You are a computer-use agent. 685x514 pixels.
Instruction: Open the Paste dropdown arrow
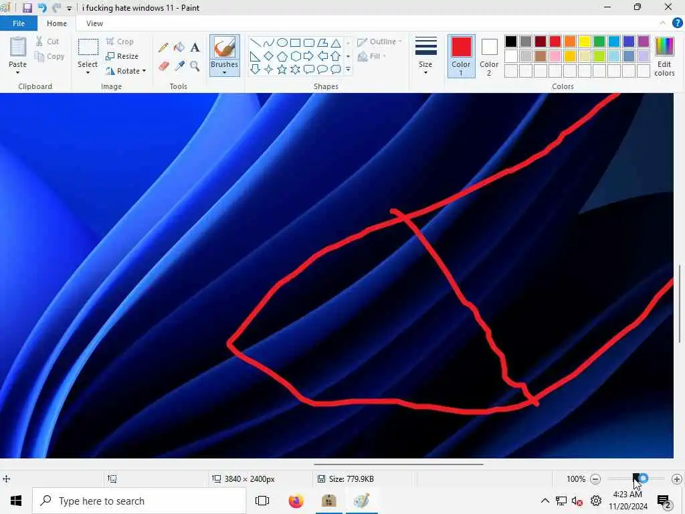[18, 72]
